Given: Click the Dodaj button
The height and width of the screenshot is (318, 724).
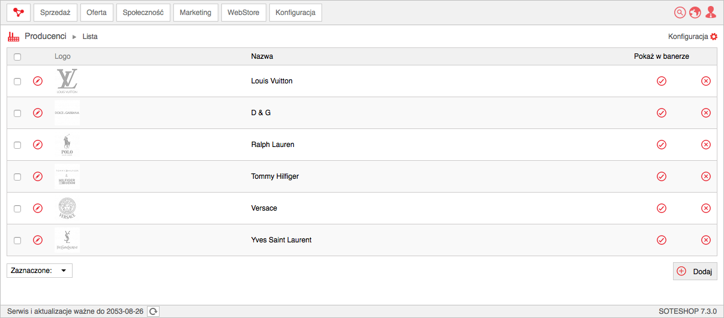Looking at the screenshot, I should (695, 271).
